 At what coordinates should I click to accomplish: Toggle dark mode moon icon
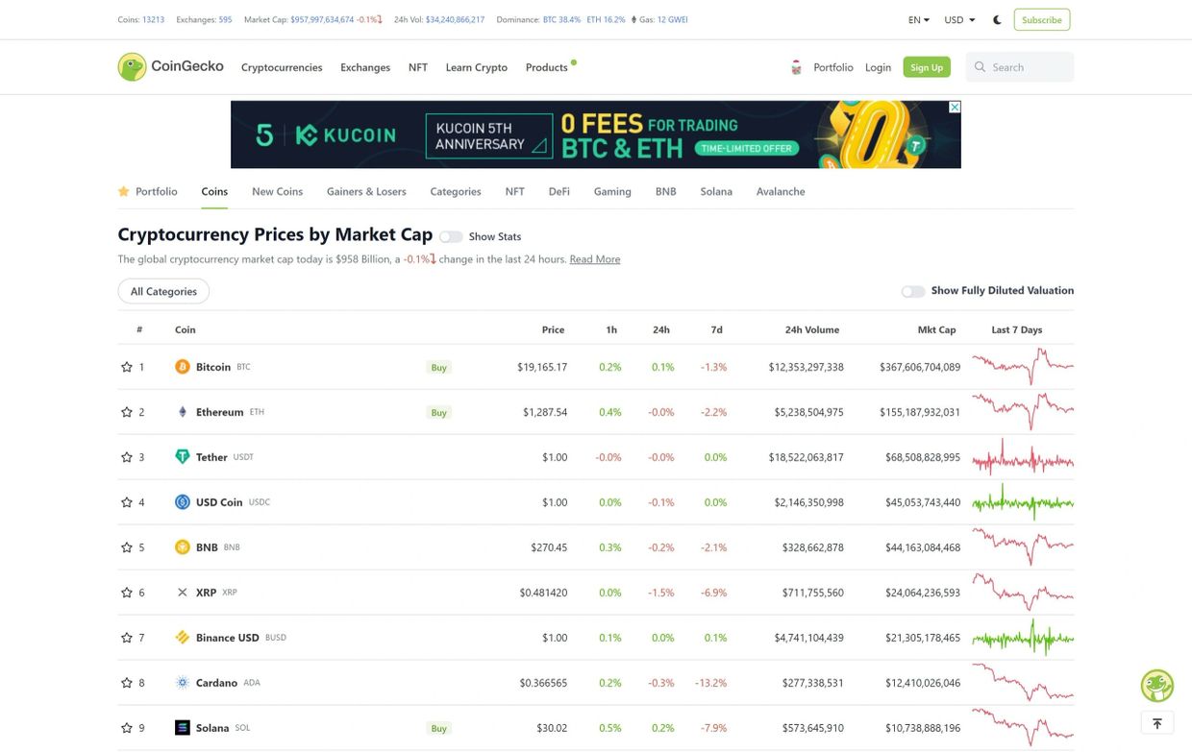[x=997, y=19]
